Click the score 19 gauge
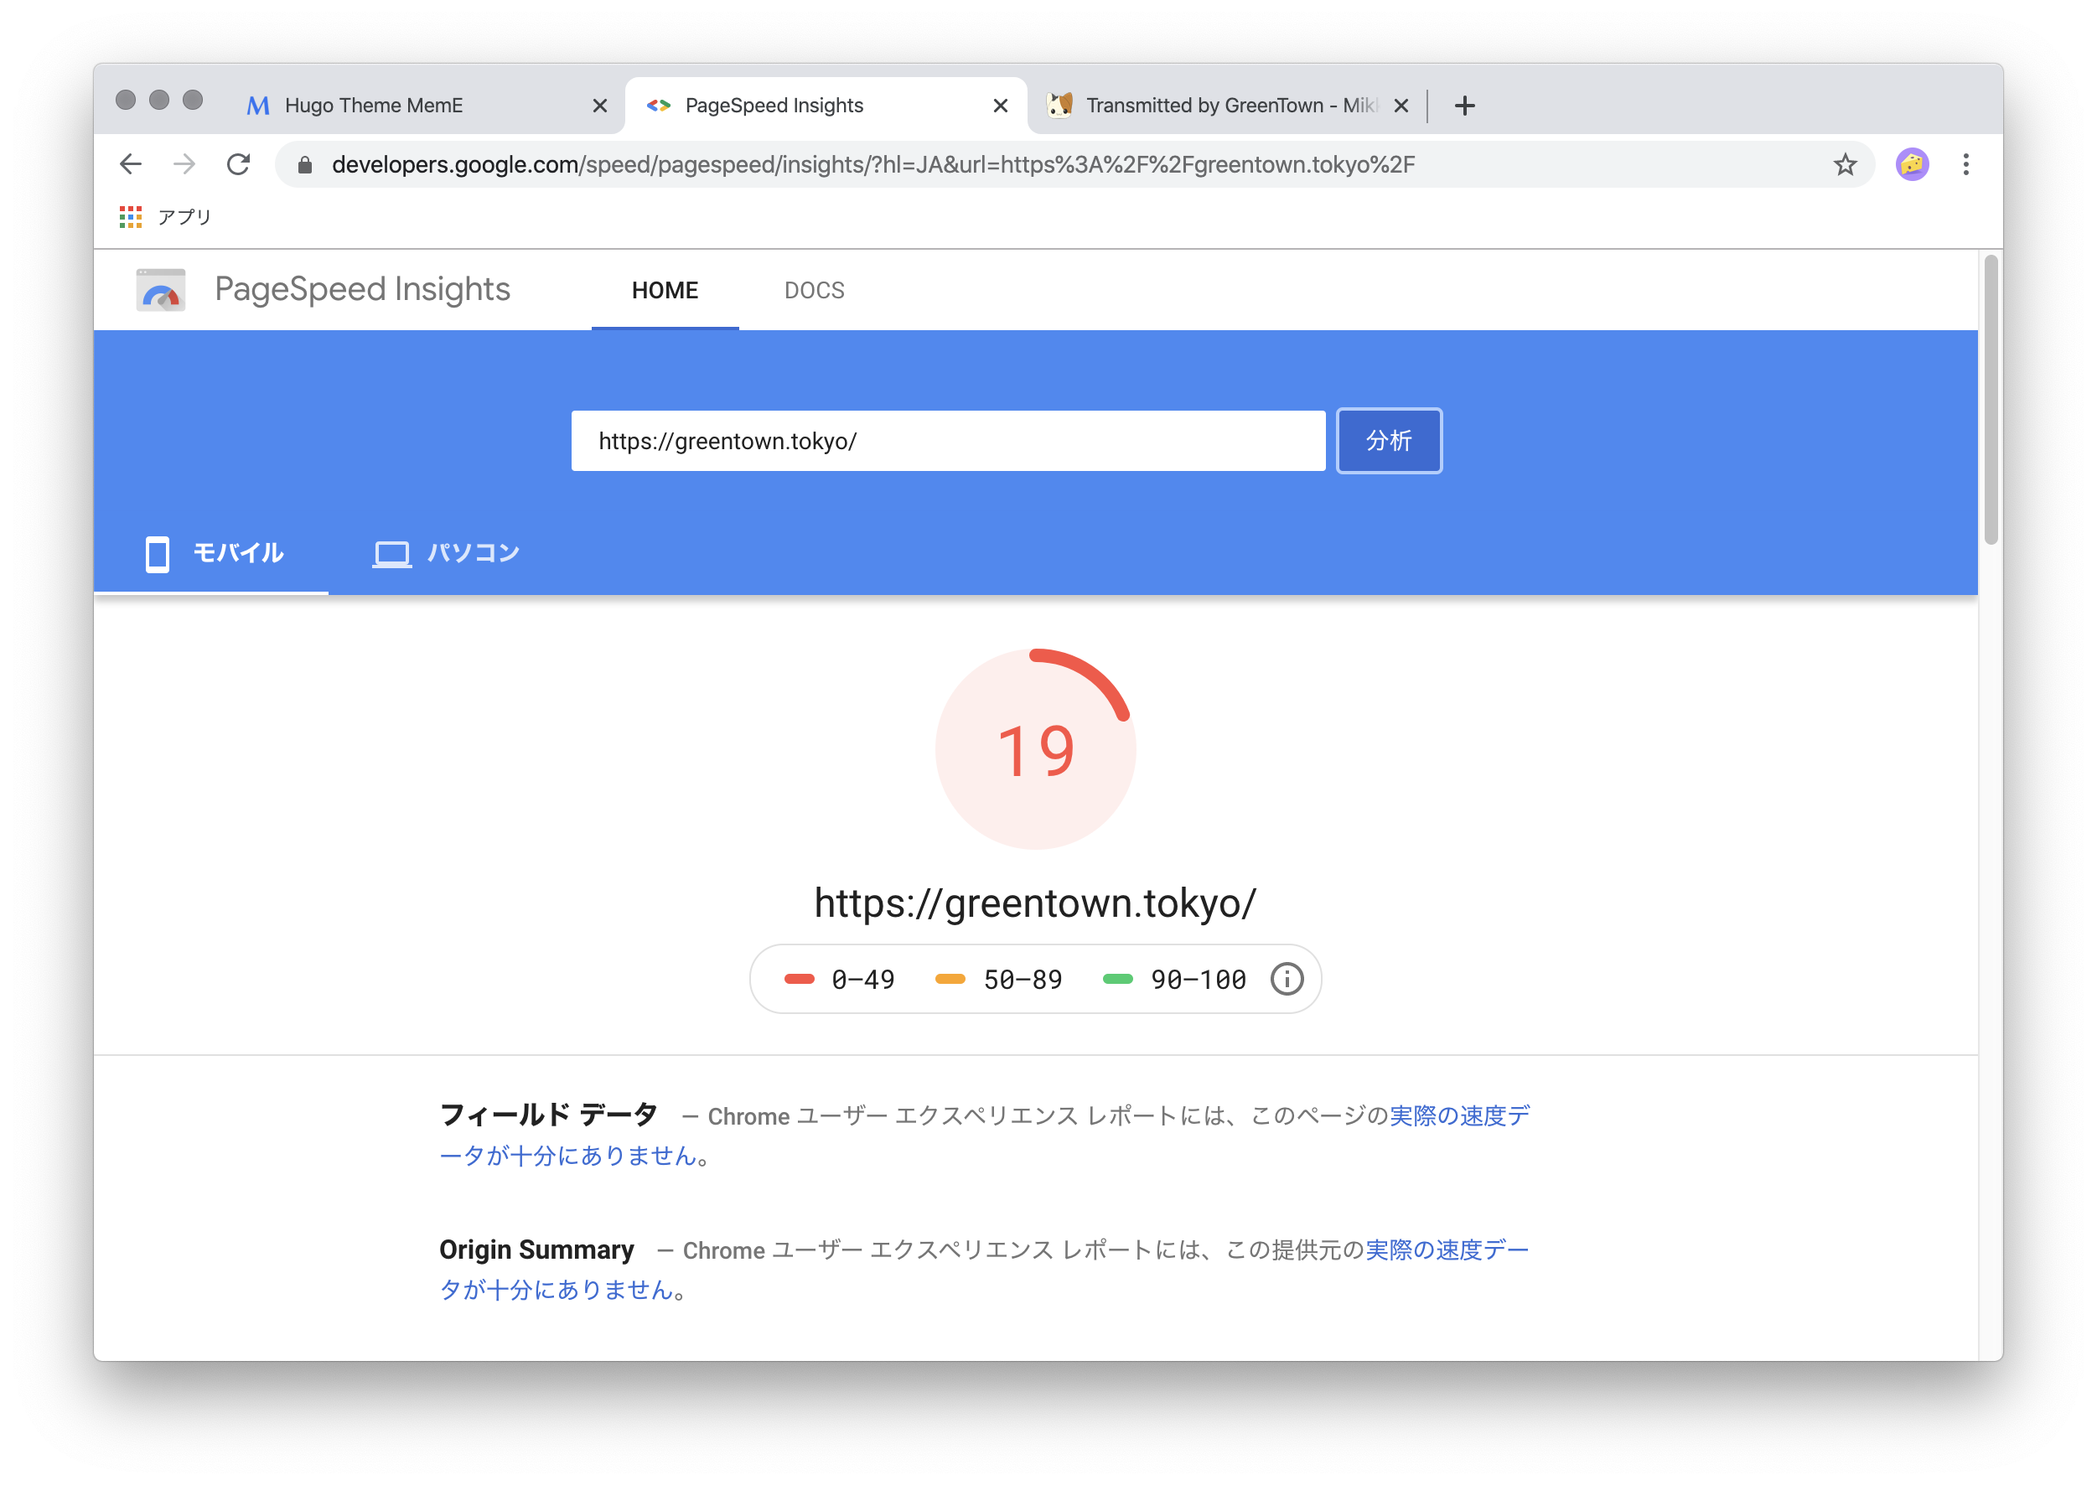 [1035, 749]
